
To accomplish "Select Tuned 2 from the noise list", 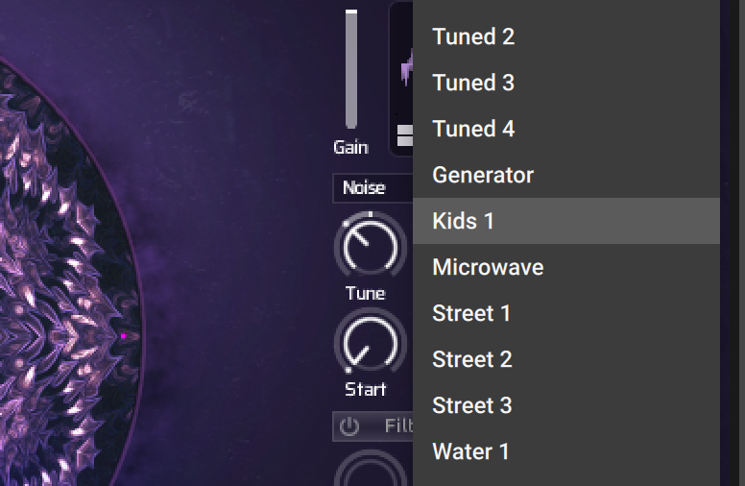I will (x=565, y=36).
